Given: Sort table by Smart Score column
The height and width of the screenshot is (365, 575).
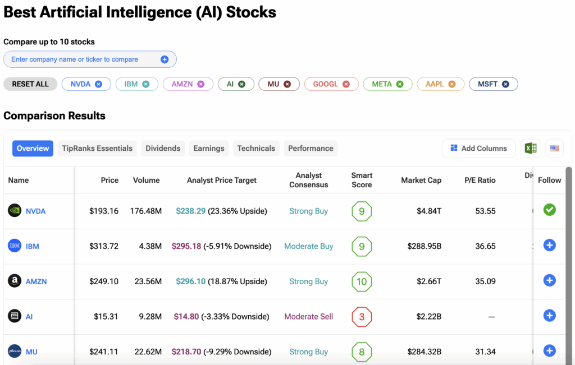Looking at the screenshot, I should (362, 180).
